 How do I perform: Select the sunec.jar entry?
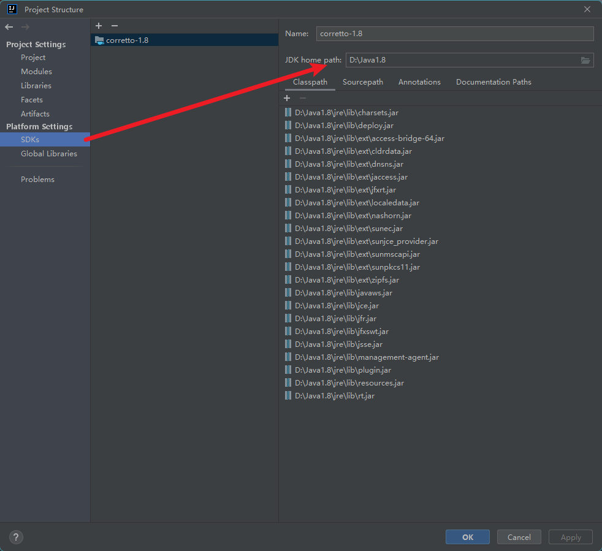pyautogui.click(x=349, y=229)
